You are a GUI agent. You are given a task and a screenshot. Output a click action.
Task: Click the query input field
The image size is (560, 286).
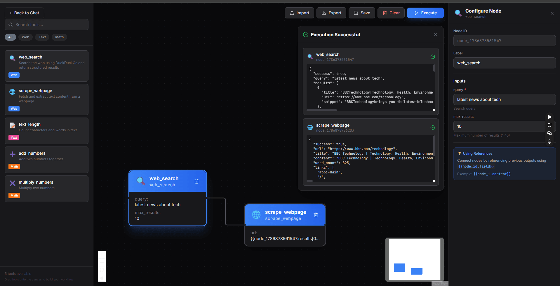504,99
